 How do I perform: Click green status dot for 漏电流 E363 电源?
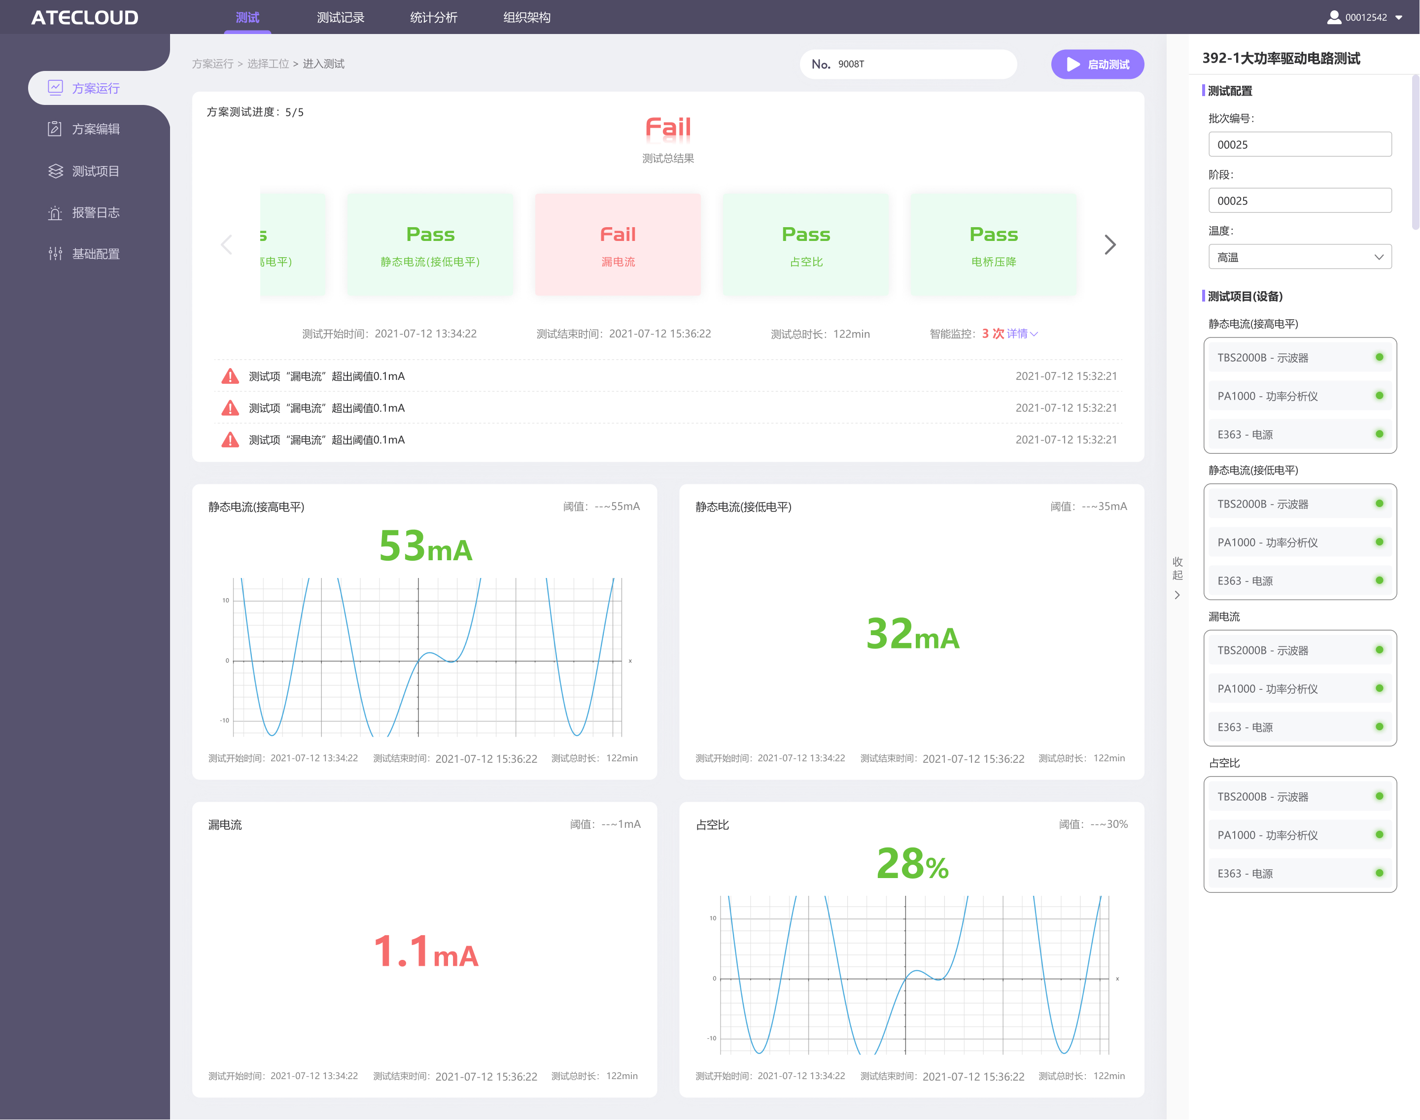pyautogui.click(x=1379, y=727)
